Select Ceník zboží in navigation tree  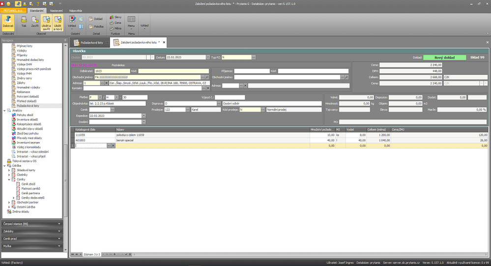(x=28, y=184)
